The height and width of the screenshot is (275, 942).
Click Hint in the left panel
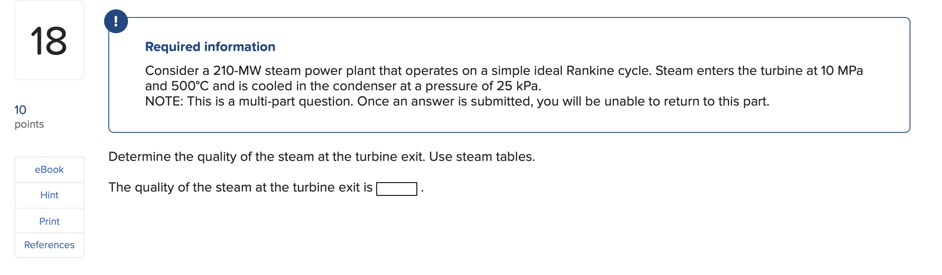[49, 195]
